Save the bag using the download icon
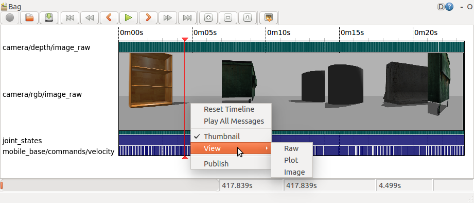 coord(49,18)
